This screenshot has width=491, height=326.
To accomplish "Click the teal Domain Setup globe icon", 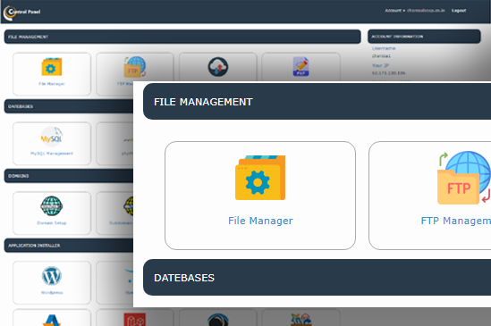I will (52, 205).
